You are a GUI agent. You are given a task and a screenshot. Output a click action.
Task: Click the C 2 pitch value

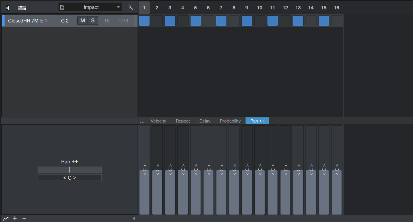65,21
